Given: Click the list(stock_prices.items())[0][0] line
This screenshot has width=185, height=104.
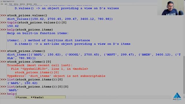Looking at the screenshot, I should tap(38, 87).
